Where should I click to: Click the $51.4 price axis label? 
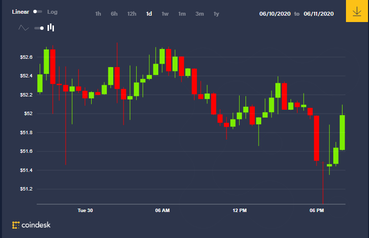pyautogui.click(x=26, y=170)
